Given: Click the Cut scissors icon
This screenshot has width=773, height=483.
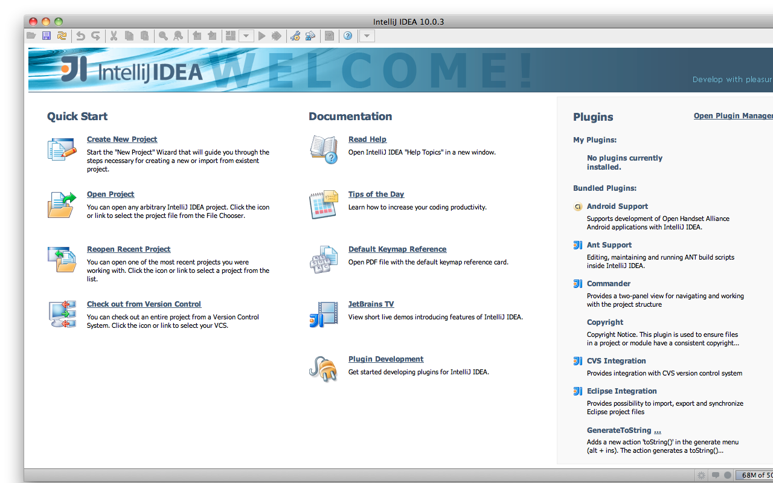Looking at the screenshot, I should (x=114, y=36).
